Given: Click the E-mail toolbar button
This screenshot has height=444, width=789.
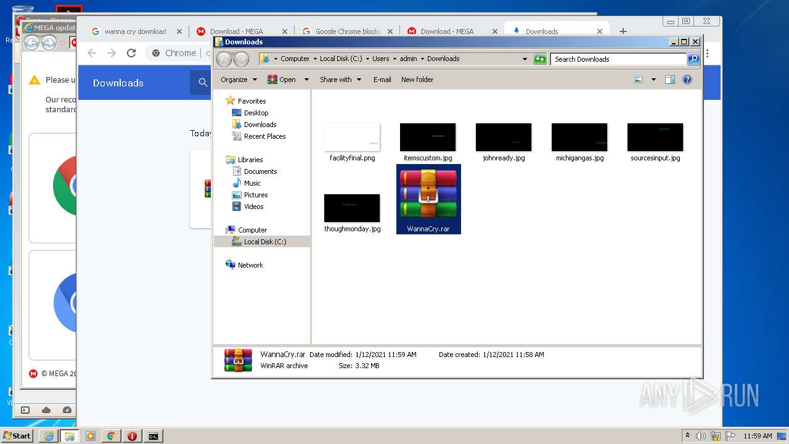Looking at the screenshot, I should (382, 80).
